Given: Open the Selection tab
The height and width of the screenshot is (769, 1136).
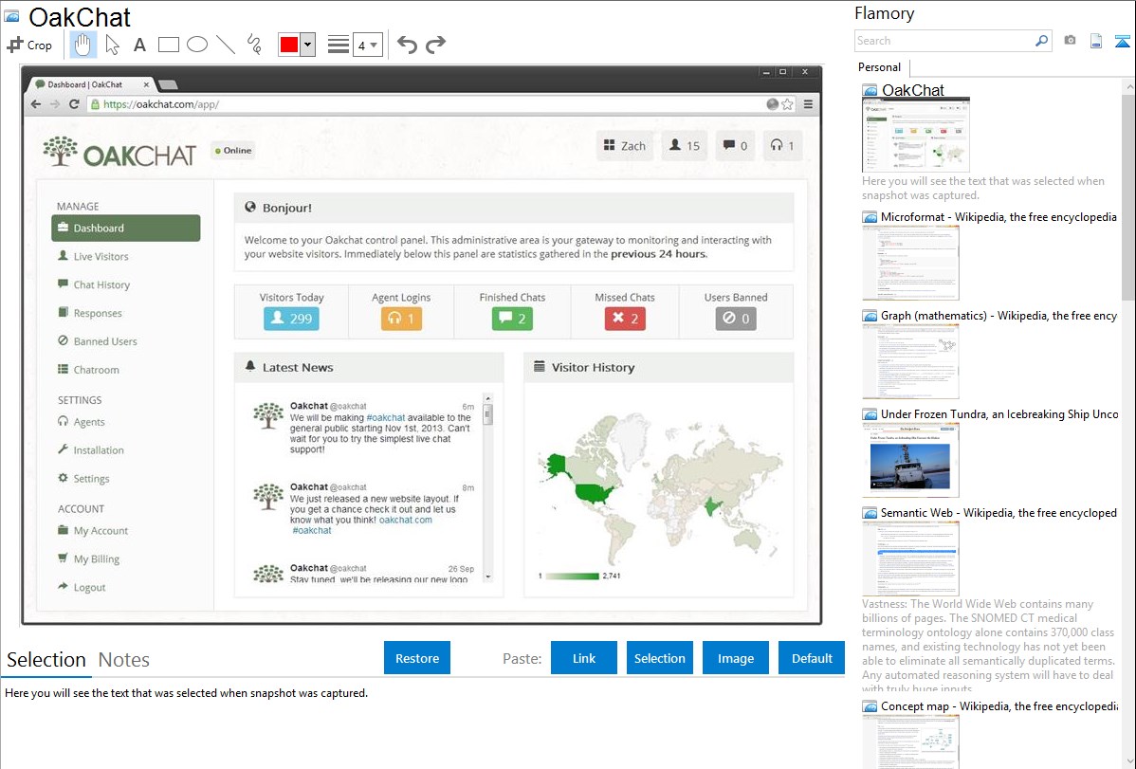Looking at the screenshot, I should tap(46, 660).
